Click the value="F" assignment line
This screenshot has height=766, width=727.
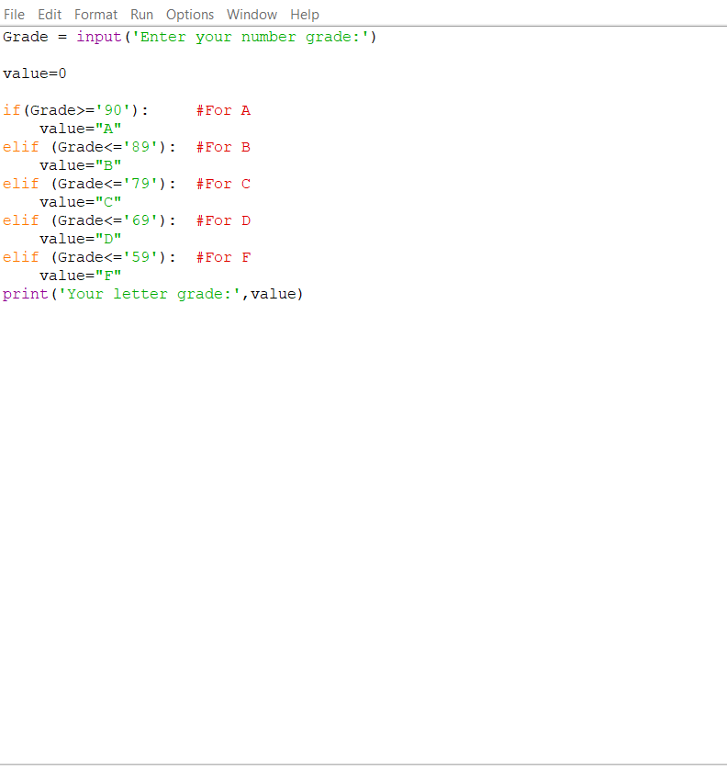81,276
